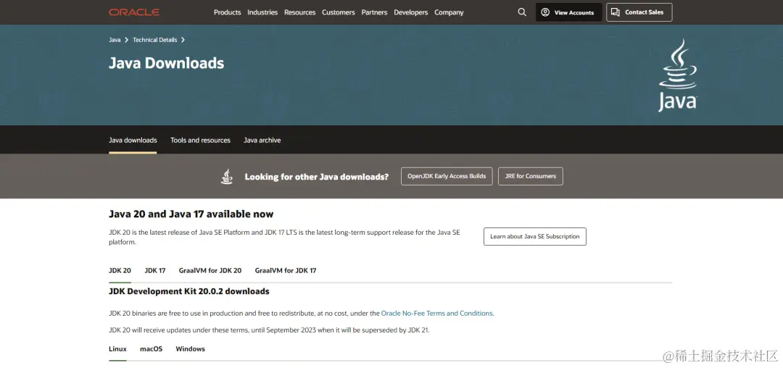This screenshot has height=368, width=783.
Task: Select the Linux platform tab
Action: coord(118,349)
